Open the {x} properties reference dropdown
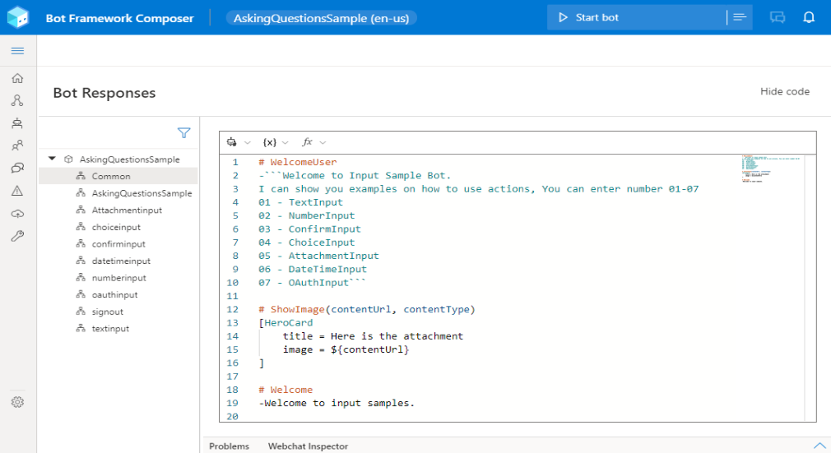 (275, 142)
